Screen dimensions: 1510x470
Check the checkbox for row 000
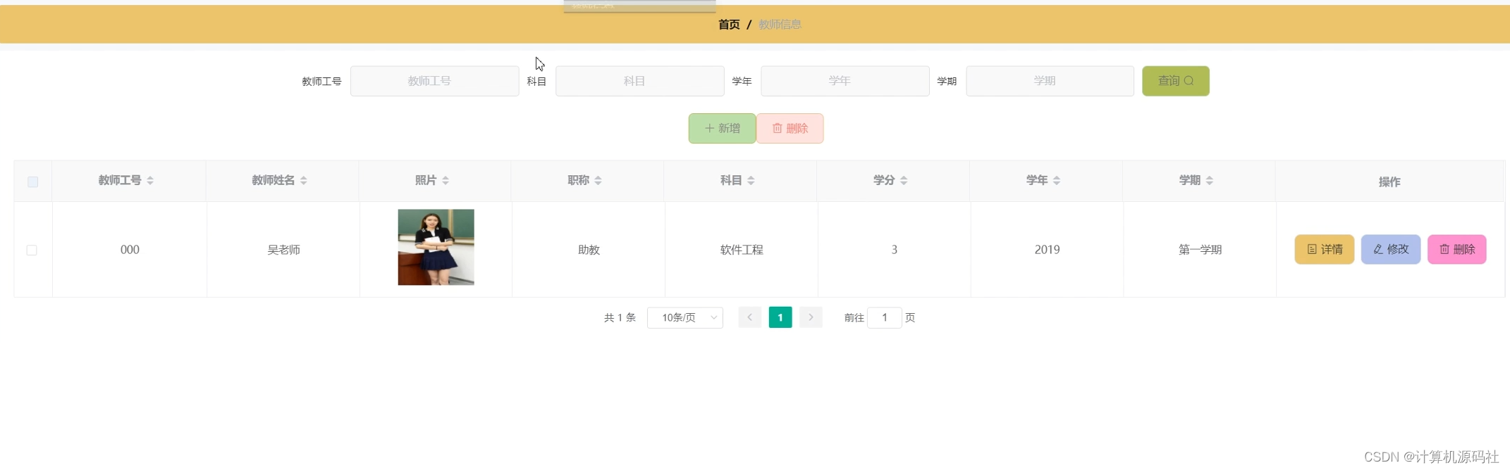pos(32,250)
